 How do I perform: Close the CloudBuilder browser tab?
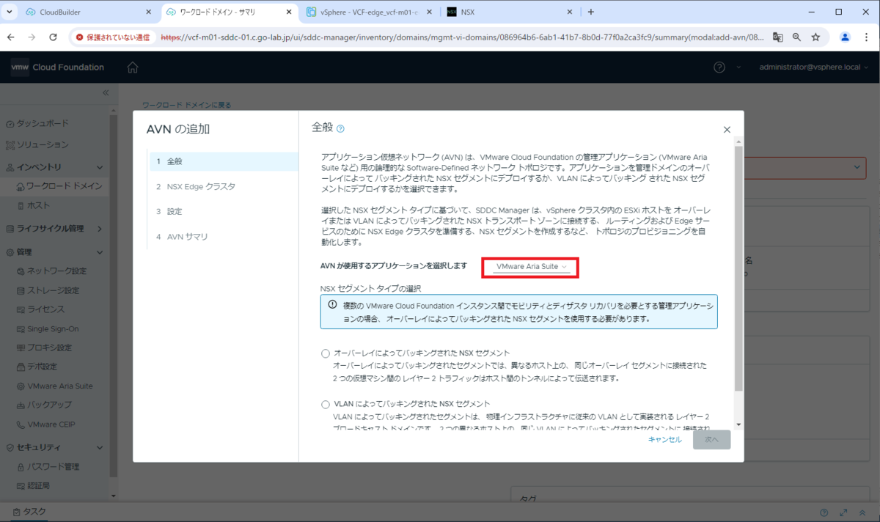click(149, 12)
